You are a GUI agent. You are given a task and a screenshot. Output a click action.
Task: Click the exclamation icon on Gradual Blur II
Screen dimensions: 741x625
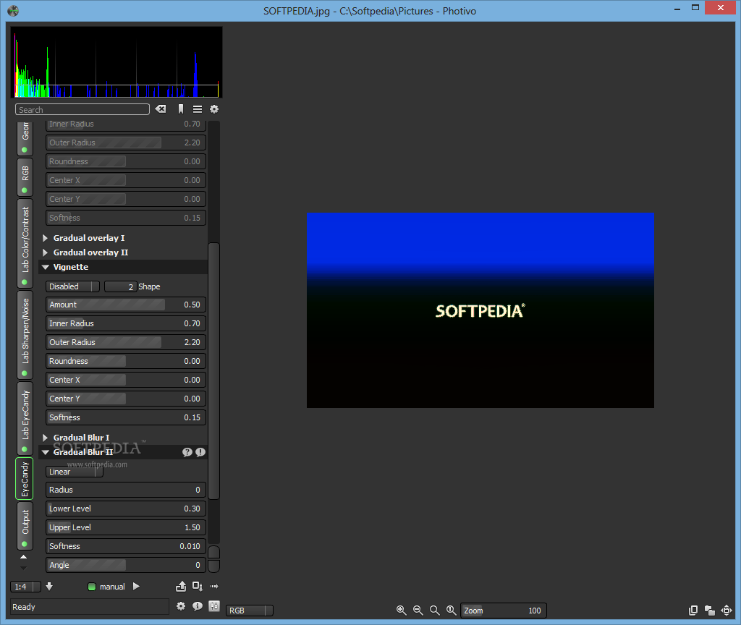pyautogui.click(x=200, y=452)
